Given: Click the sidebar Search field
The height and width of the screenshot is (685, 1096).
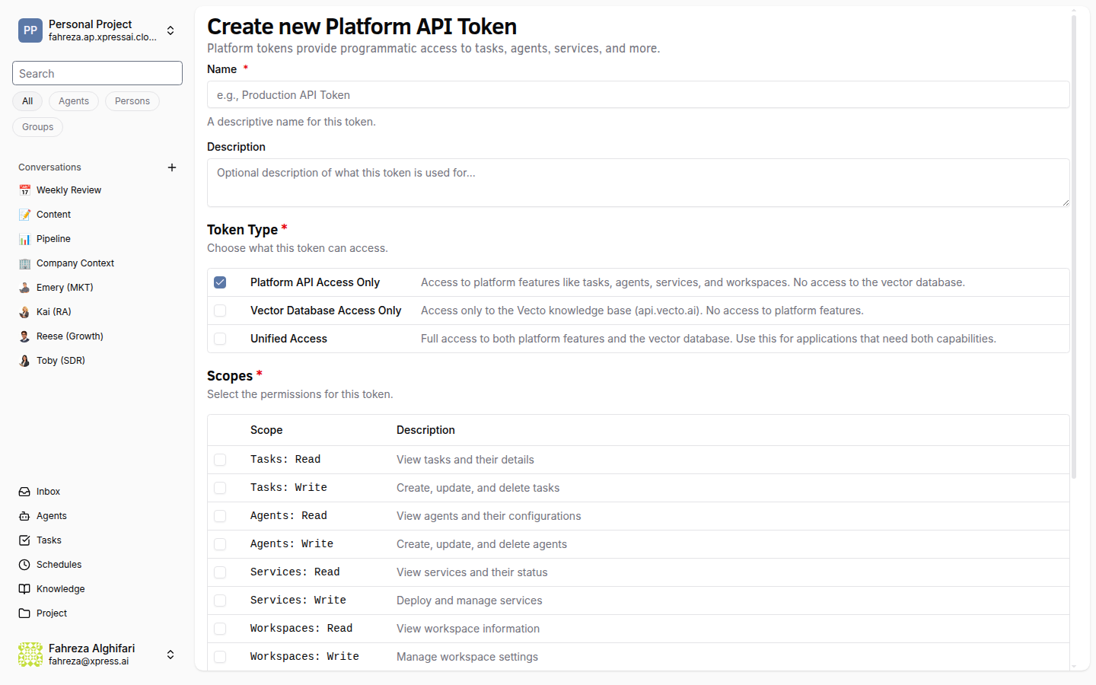Looking at the screenshot, I should point(97,73).
